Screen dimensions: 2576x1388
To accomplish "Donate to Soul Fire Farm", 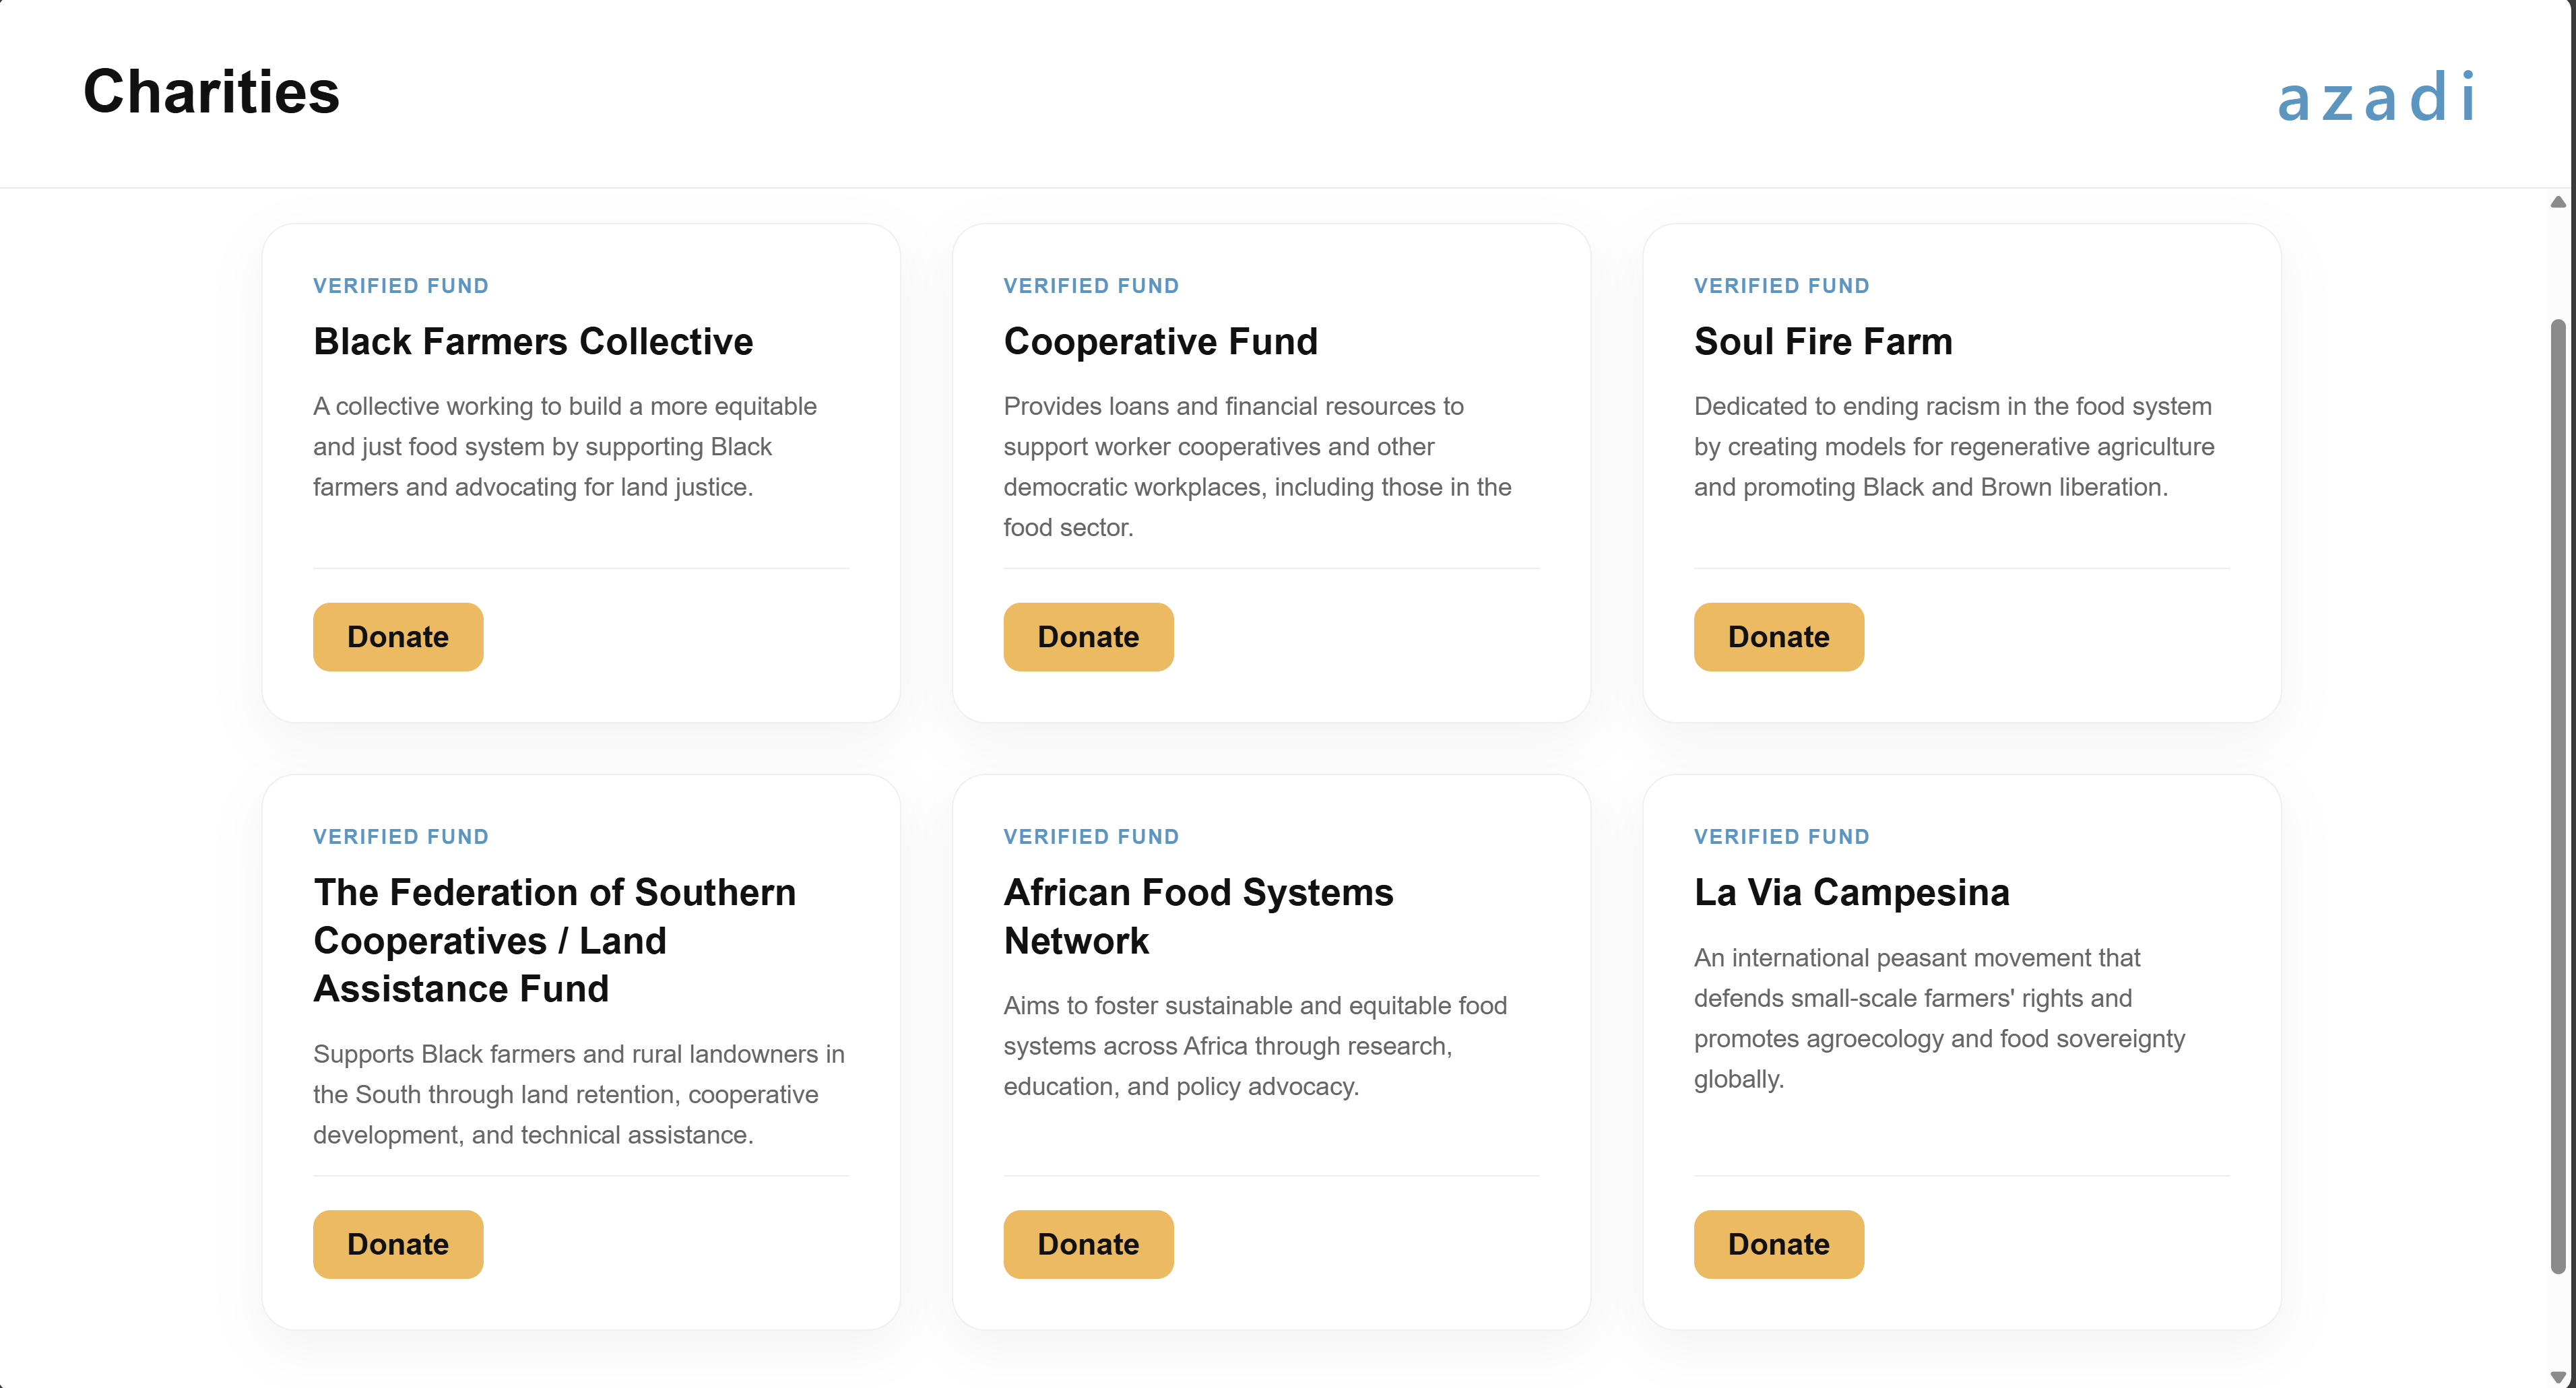I will (1778, 636).
